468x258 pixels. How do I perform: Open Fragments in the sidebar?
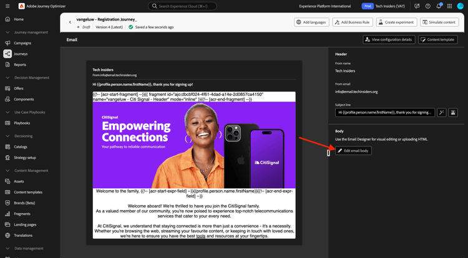tap(22, 214)
